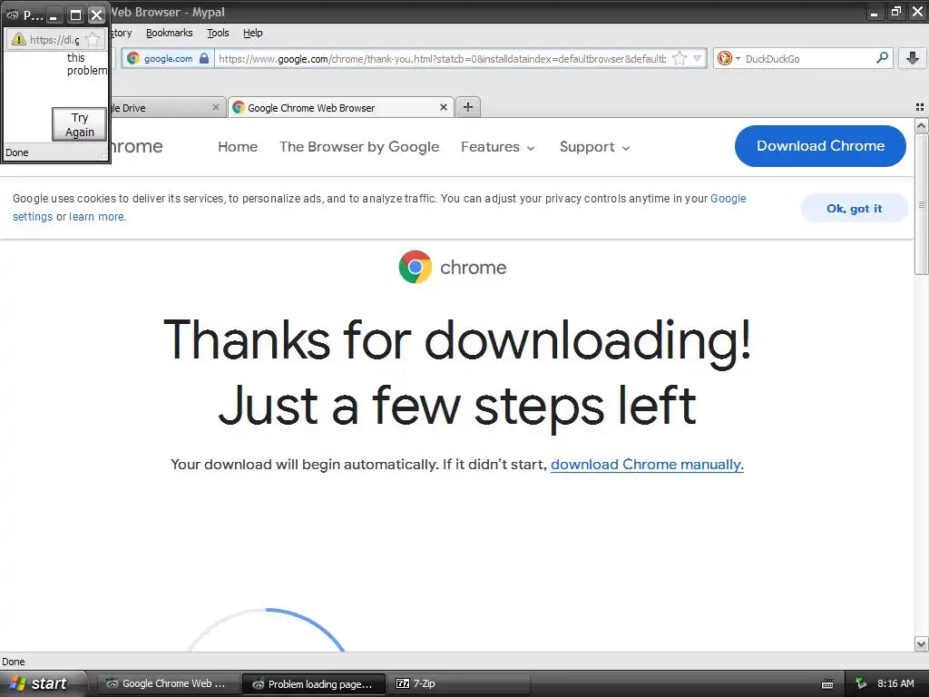Viewport: 929px width, 697px height.
Task: Click the google.com identity label
Action: coord(168,58)
